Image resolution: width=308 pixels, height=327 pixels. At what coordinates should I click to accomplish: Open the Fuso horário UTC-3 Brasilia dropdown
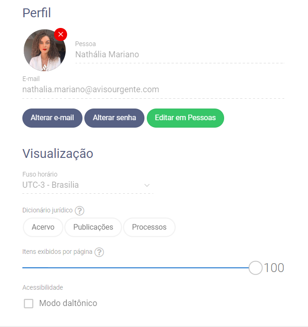tap(88, 185)
